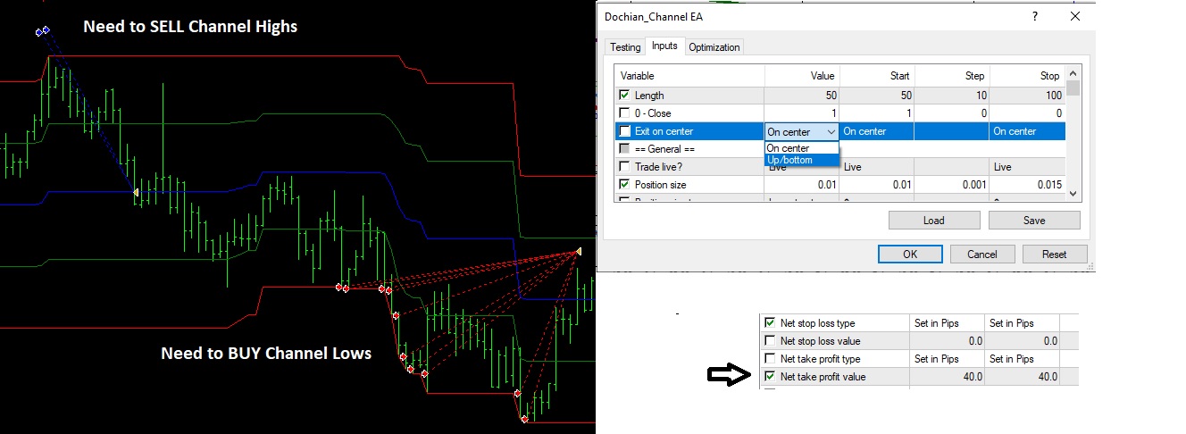Click the Save button
This screenshot has height=434, width=1186.
click(1034, 220)
